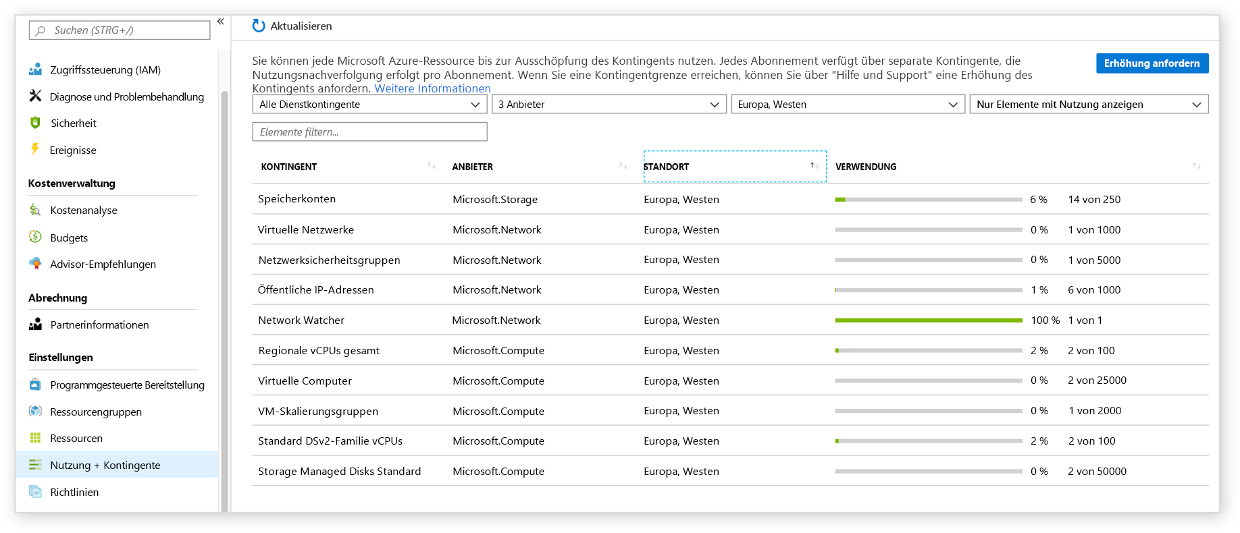This screenshot has height=533, width=1240.
Task: Click the Zugriffssteuerung (IAM) icon
Action: pyautogui.click(x=35, y=69)
